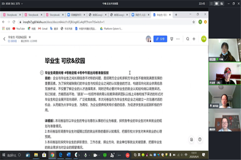This screenshot has width=241, height=160.
Task: Switch to the first Storybook tab
Action: (12, 15)
